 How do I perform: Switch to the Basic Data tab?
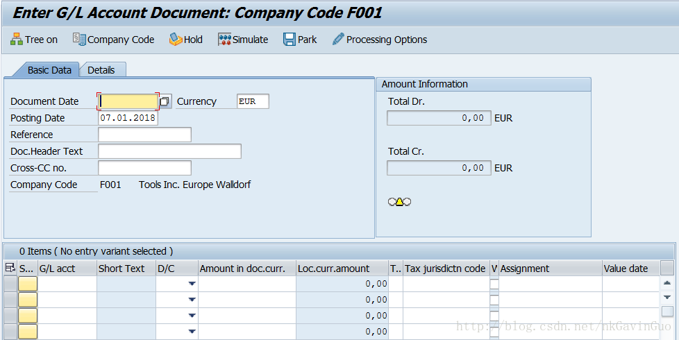tap(49, 70)
